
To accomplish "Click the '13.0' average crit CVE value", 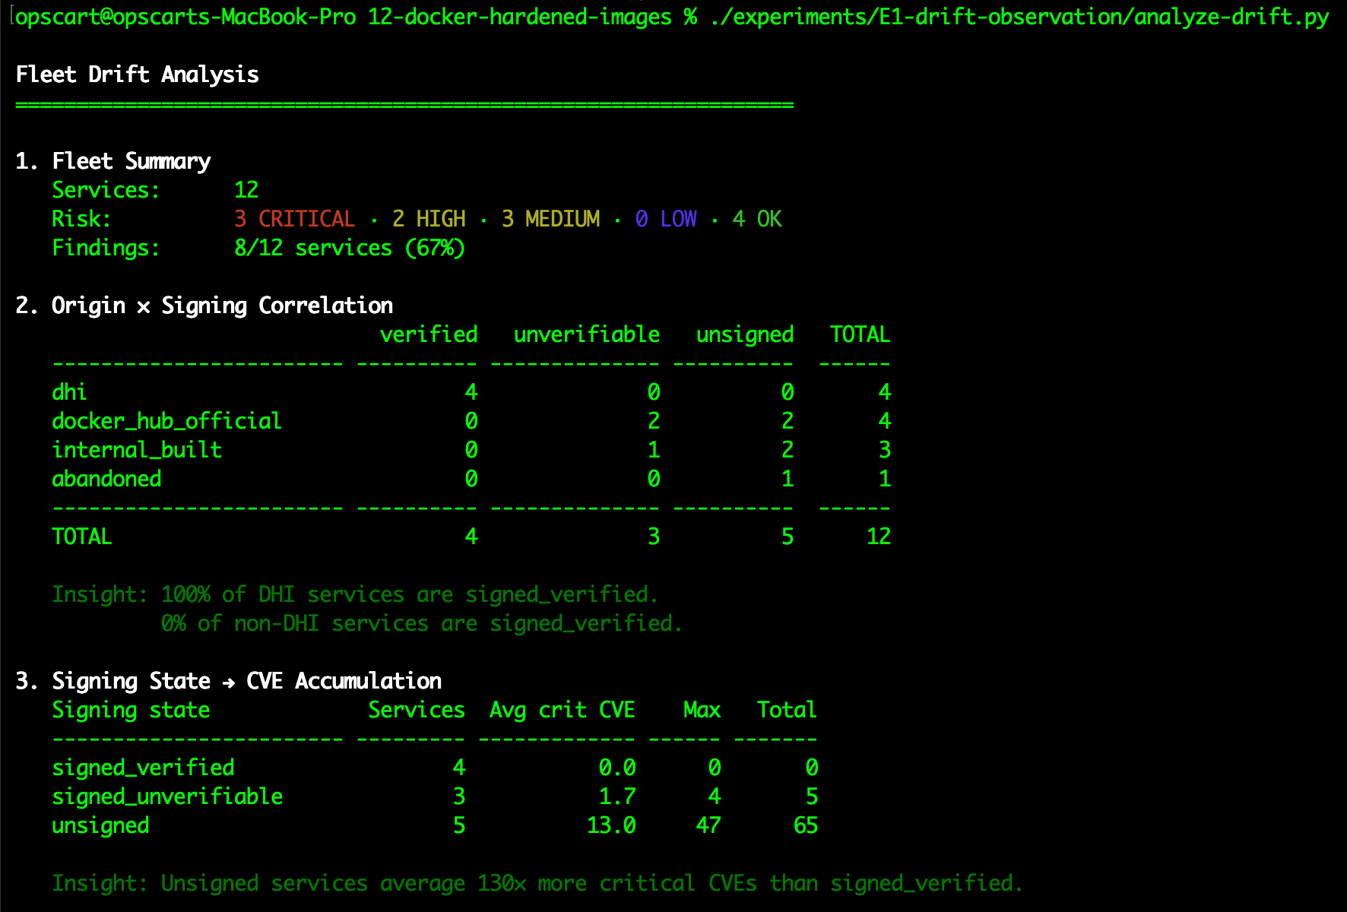I will (x=611, y=825).
